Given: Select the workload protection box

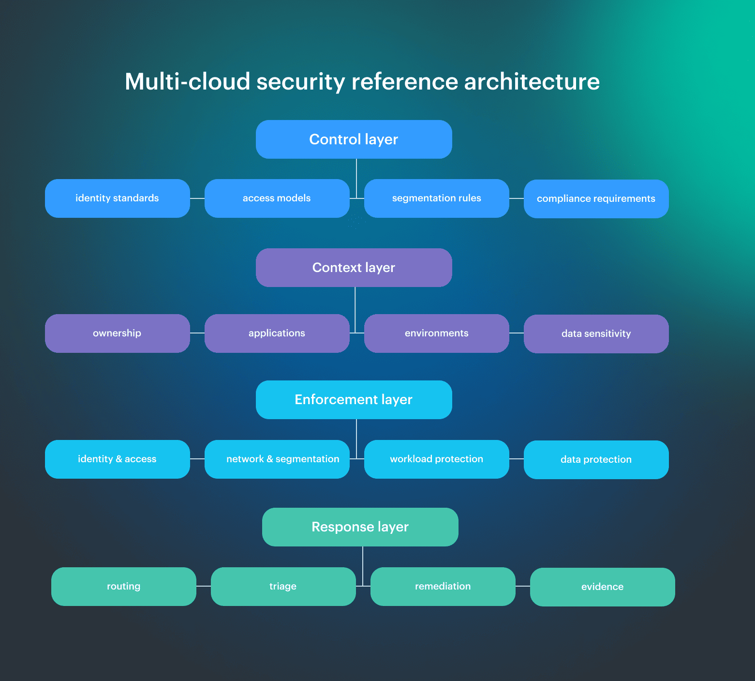Looking at the screenshot, I should pyautogui.click(x=436, y=459).
